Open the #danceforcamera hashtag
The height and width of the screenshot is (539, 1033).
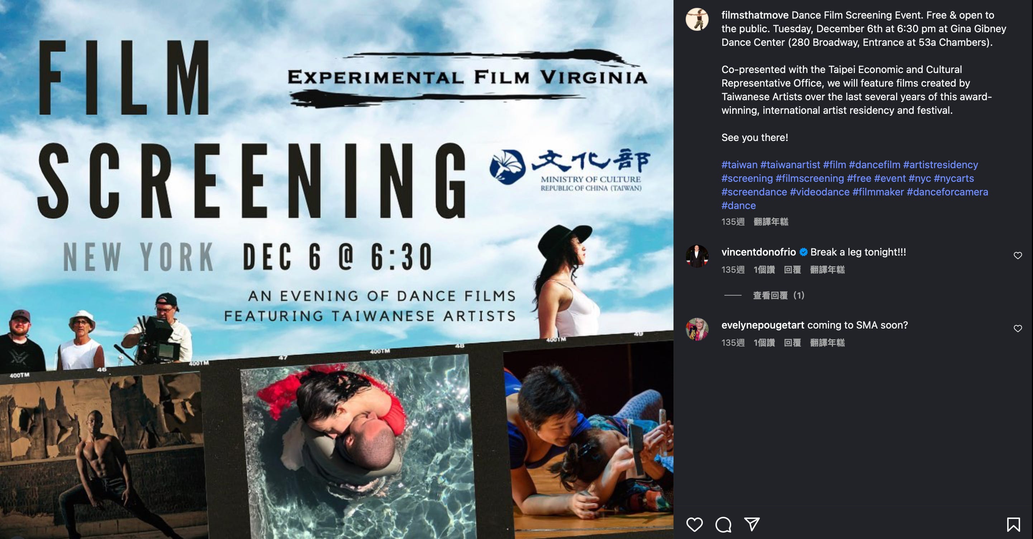point(947,192)
